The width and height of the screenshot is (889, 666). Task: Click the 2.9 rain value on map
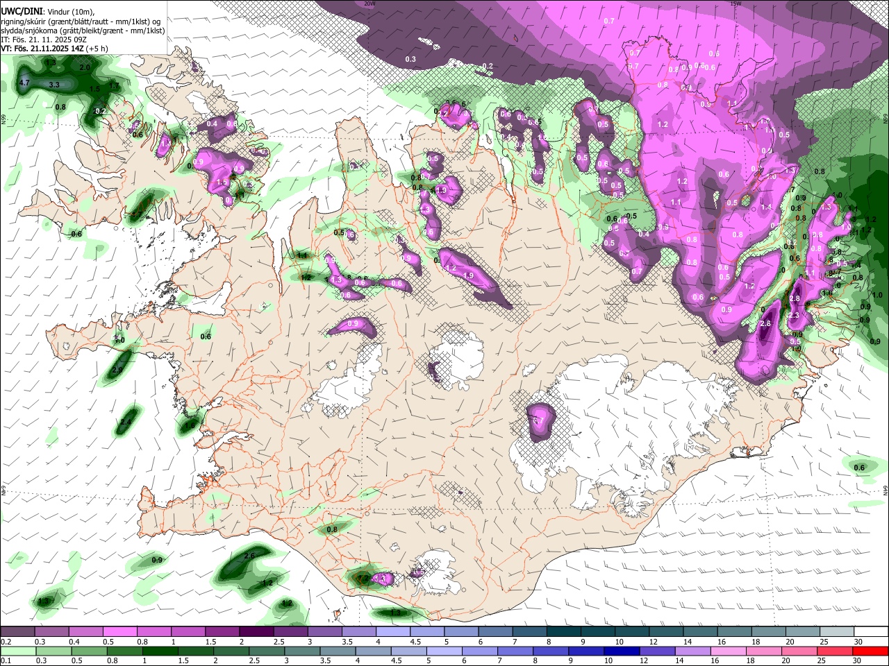117,370
